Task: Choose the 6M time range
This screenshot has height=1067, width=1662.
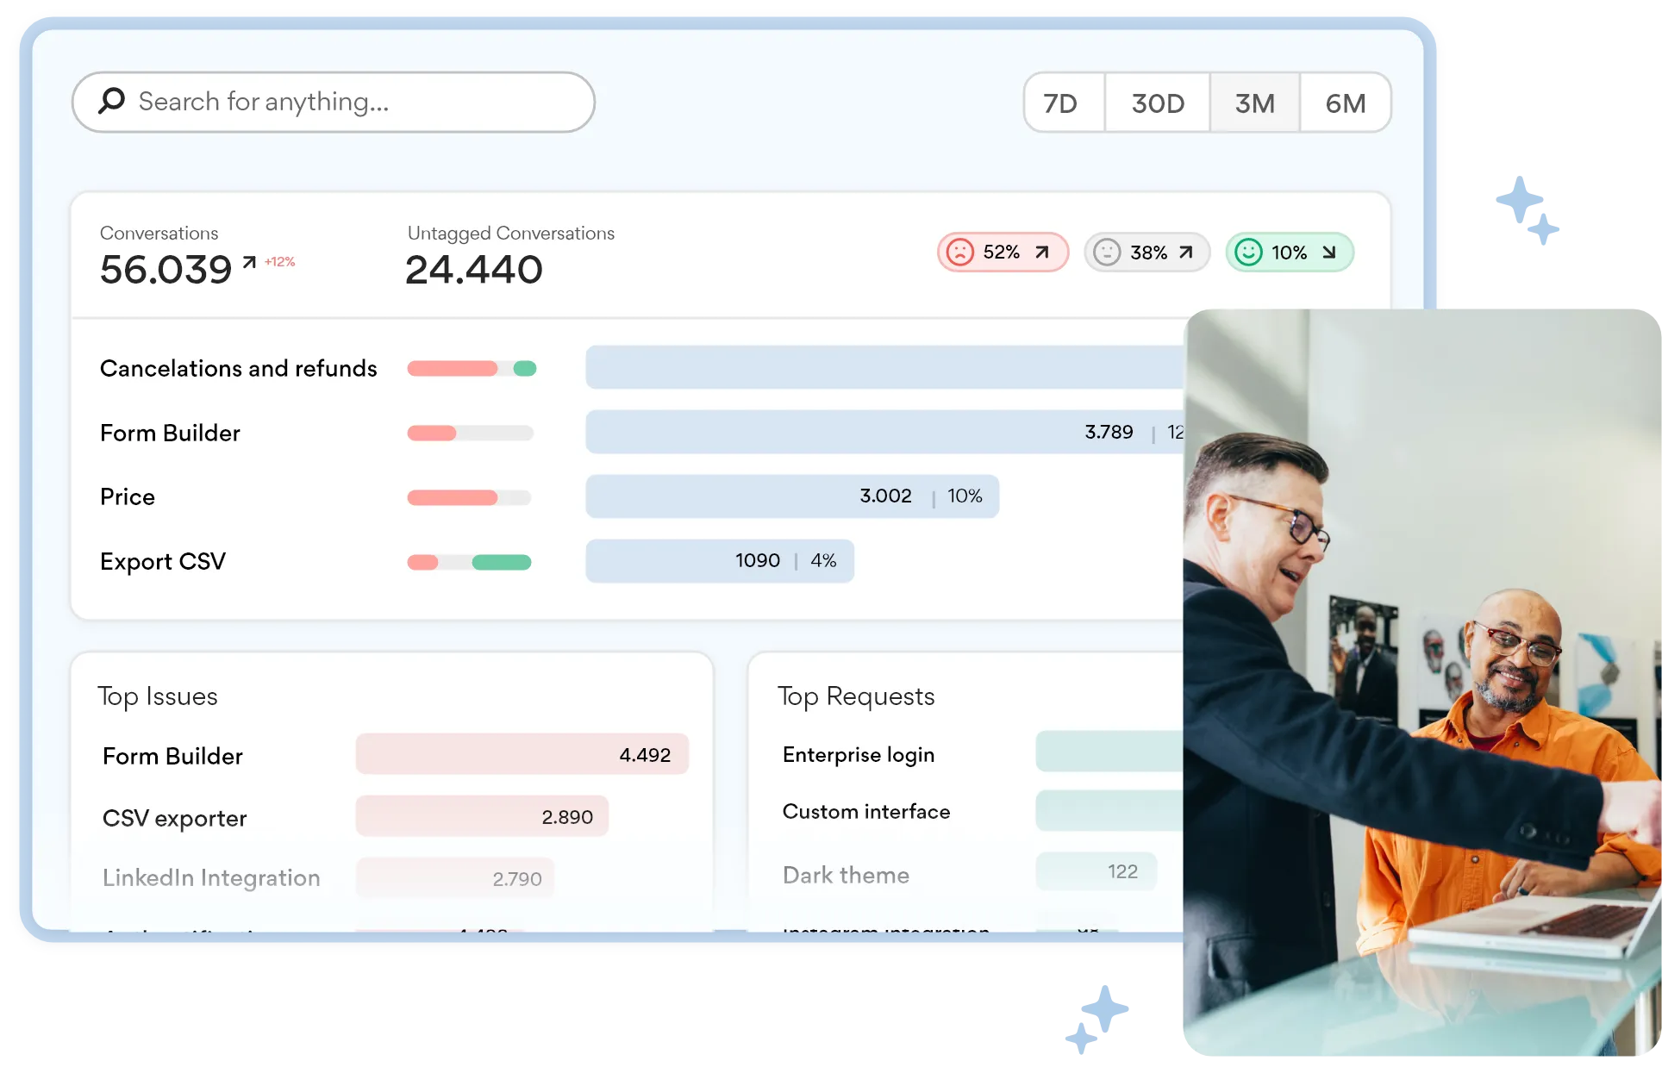Action: pyautogui.click(x=1345, y=103)
